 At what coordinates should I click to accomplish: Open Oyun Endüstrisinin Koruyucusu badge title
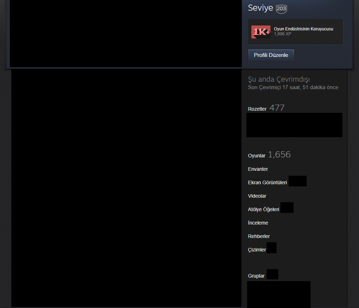pos(303,29)
